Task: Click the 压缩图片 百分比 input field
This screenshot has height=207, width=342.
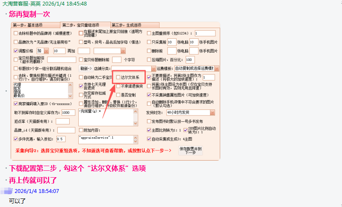Action: tap(190, 60)
